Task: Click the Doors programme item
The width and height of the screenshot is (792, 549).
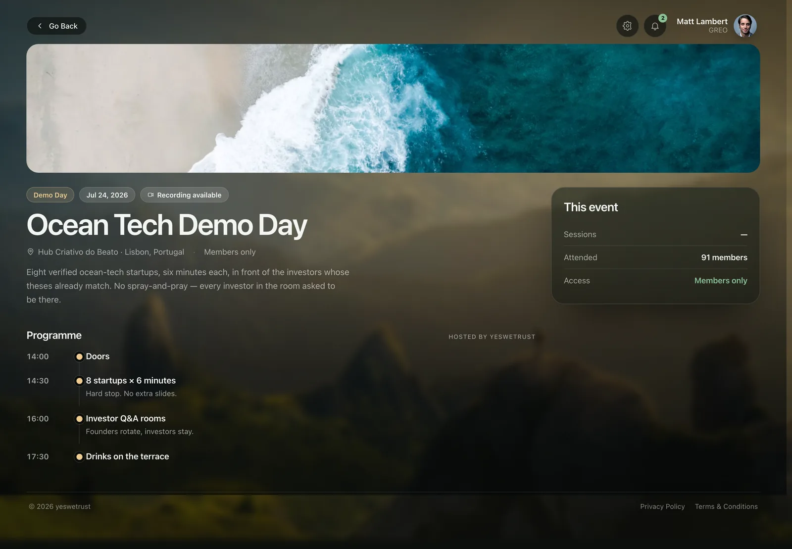Action: pyautogui.click(x=98, y=356)
